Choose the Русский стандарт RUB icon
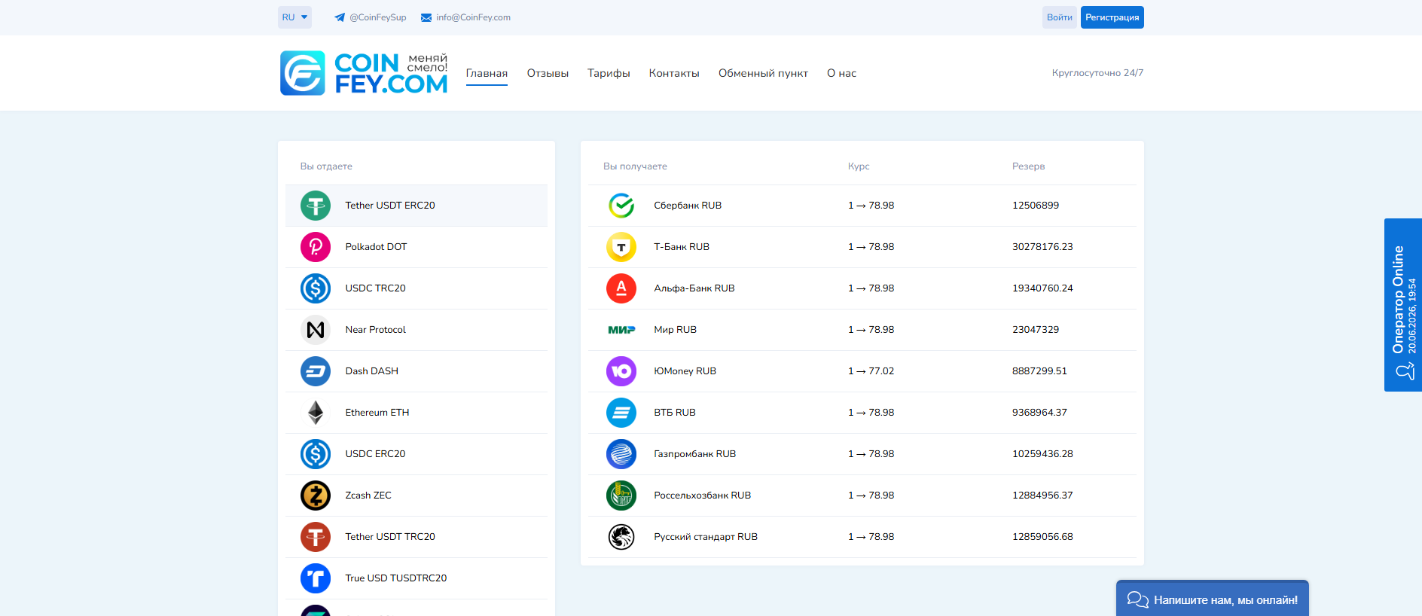Screen dimensions: 1422x616 (x=621, y=537)
